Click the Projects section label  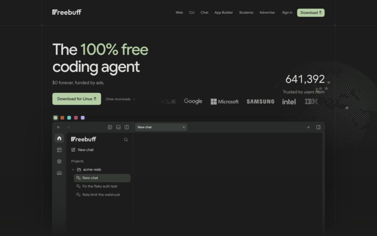(77, 161)
